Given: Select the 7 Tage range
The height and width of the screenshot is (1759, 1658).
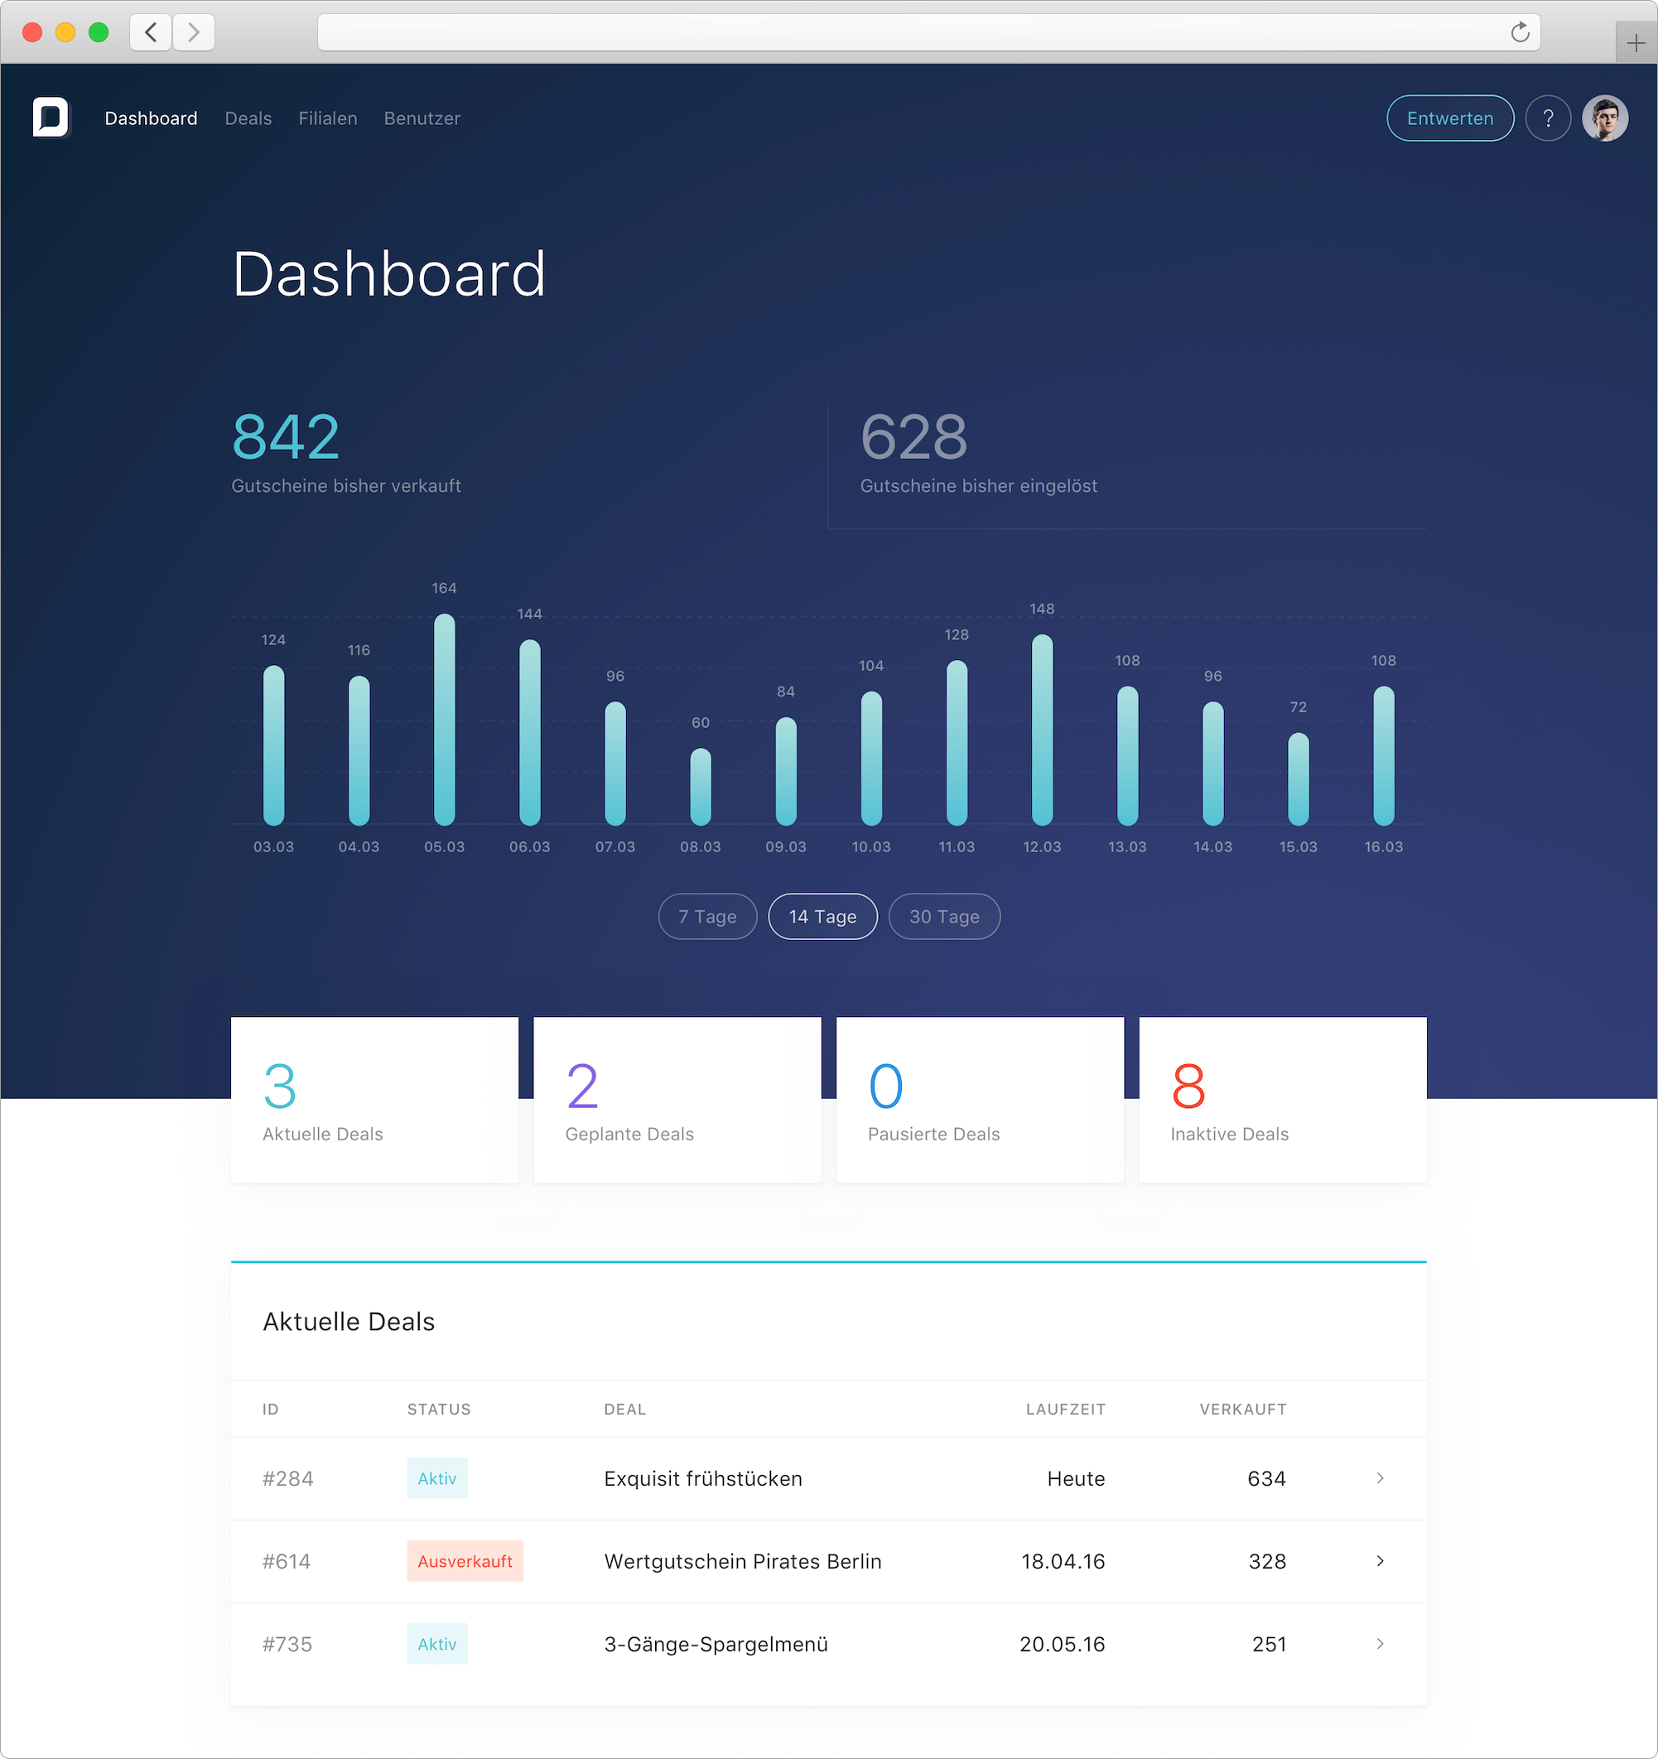Looking at the screenshot, I should coord(707,917).
